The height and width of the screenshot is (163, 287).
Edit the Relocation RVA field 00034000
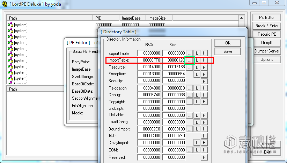click(149, 88)
